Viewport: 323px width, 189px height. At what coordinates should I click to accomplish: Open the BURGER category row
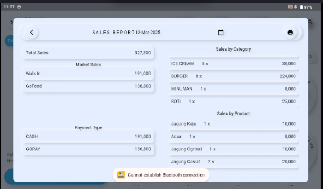(233, 76)
